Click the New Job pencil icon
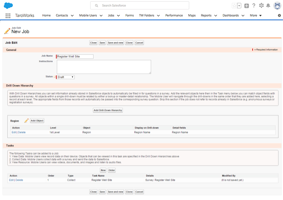Screen dimensions: 283x200 point(7,31)
